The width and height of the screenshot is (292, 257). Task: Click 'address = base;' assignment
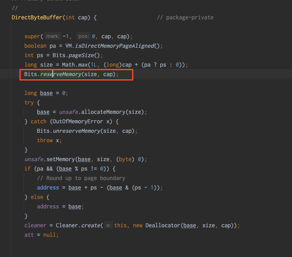click(60, 207)
